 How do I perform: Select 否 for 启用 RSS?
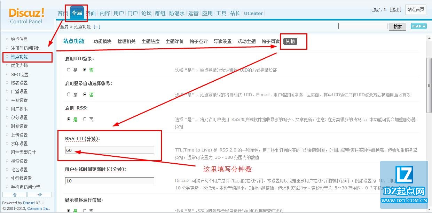point(84,119)
